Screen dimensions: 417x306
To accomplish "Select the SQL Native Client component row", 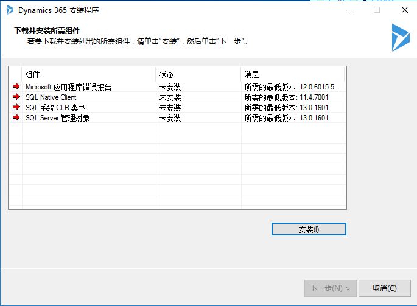I will coord(177,97).
